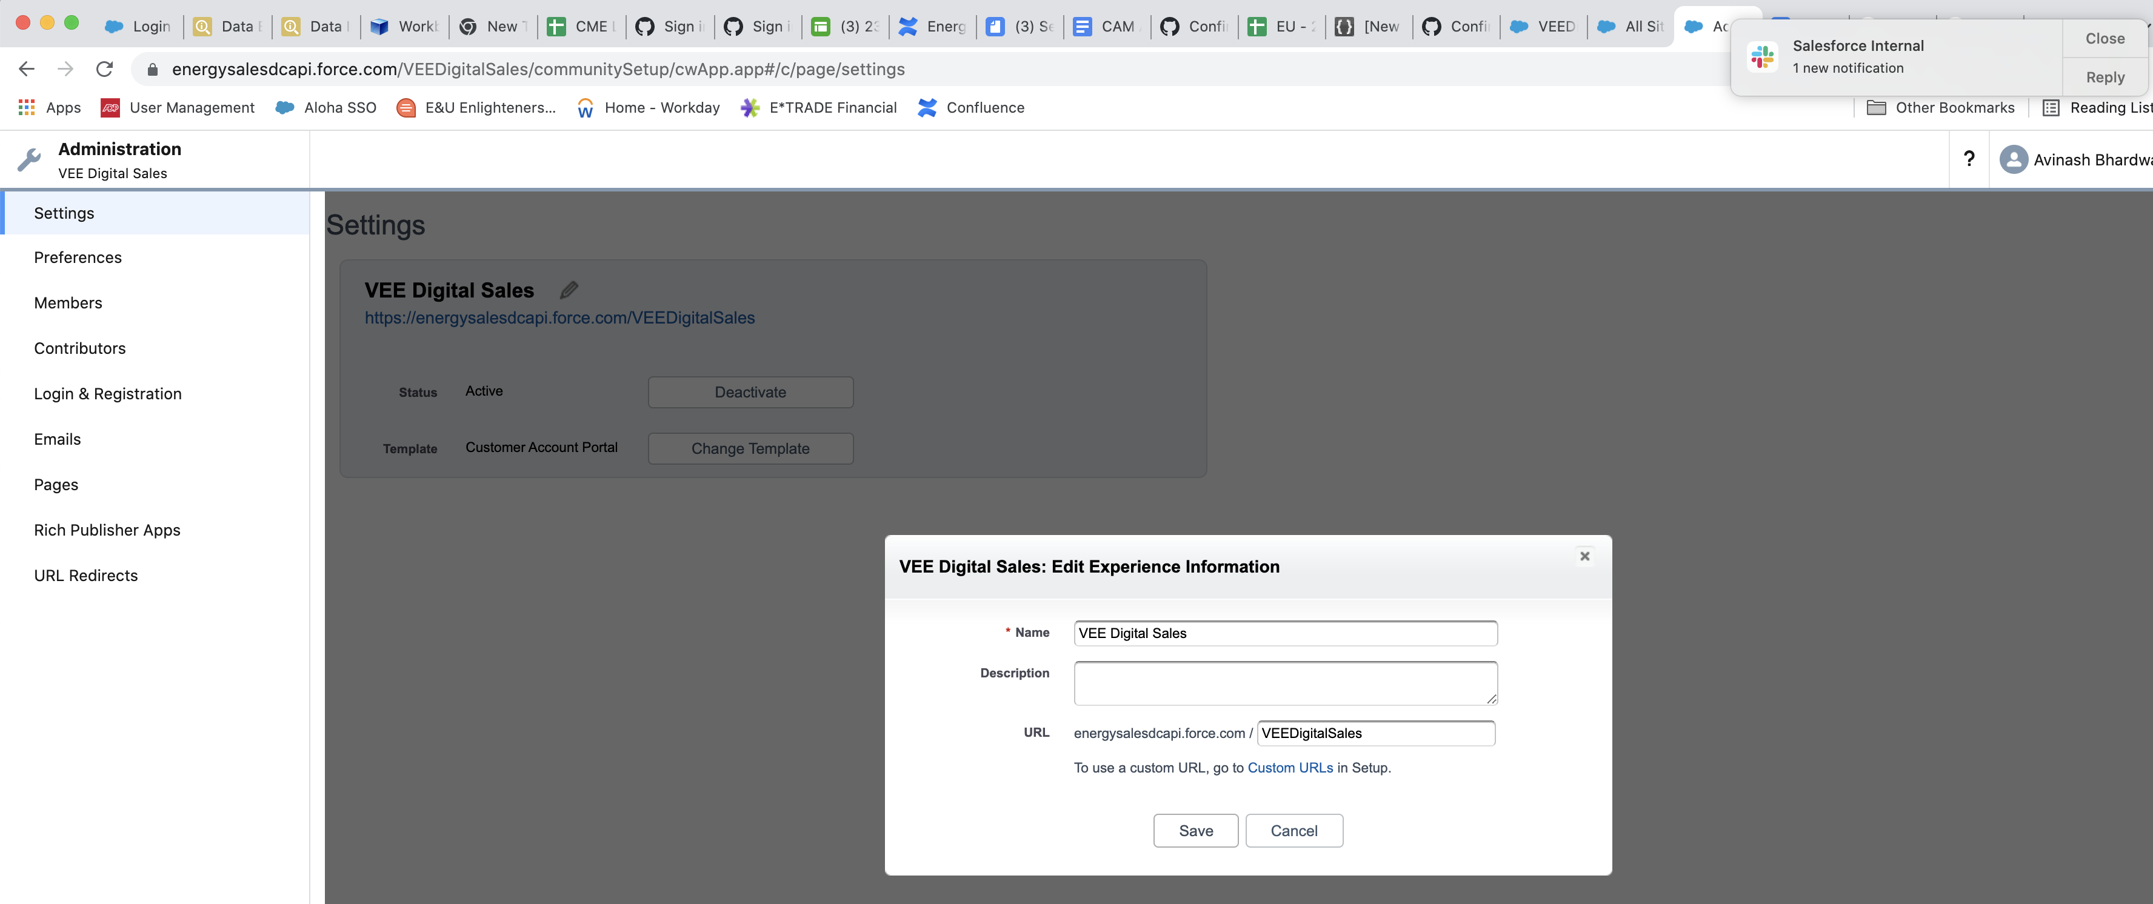Click the macOS green fullscreen window button

[72, 22]
